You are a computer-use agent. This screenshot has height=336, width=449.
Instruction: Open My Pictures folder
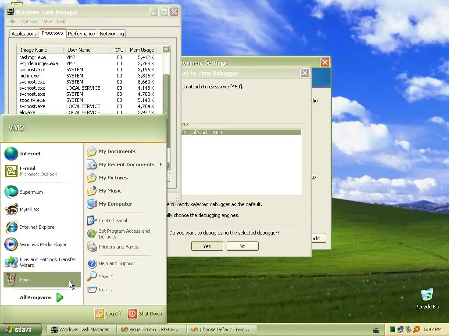125,178
